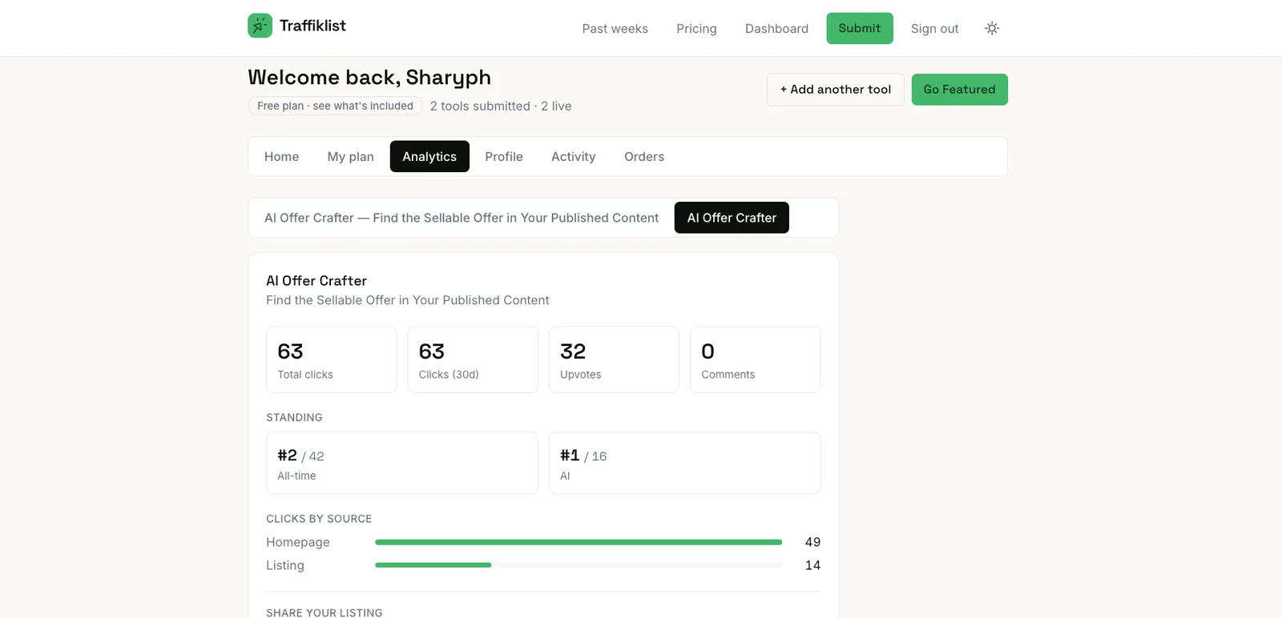
Task: Click the Add another tool button
Action: [x=836, y=90]
